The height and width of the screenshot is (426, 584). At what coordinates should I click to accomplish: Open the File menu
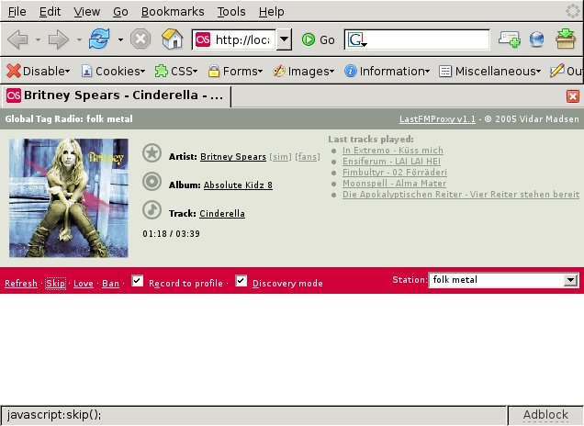17,12
